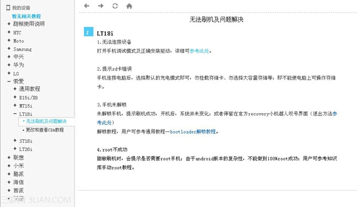Viewport: 358px width, 207px height.
Task: Click the 暂无相关教程 link
Action: (x=26, y=16)
